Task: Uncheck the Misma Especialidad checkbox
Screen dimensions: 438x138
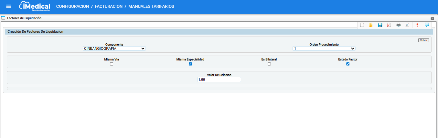Action: [x=190, y=64]
